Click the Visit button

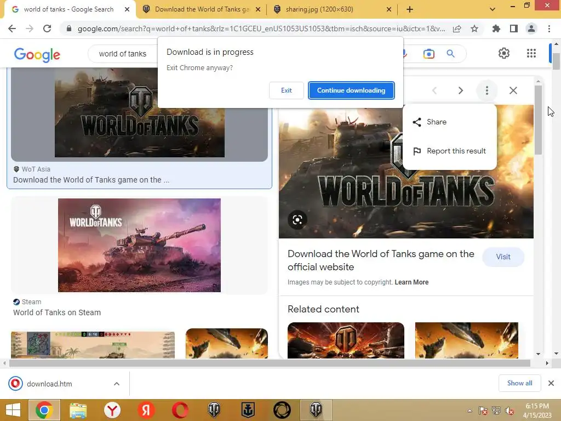point(503,257)
